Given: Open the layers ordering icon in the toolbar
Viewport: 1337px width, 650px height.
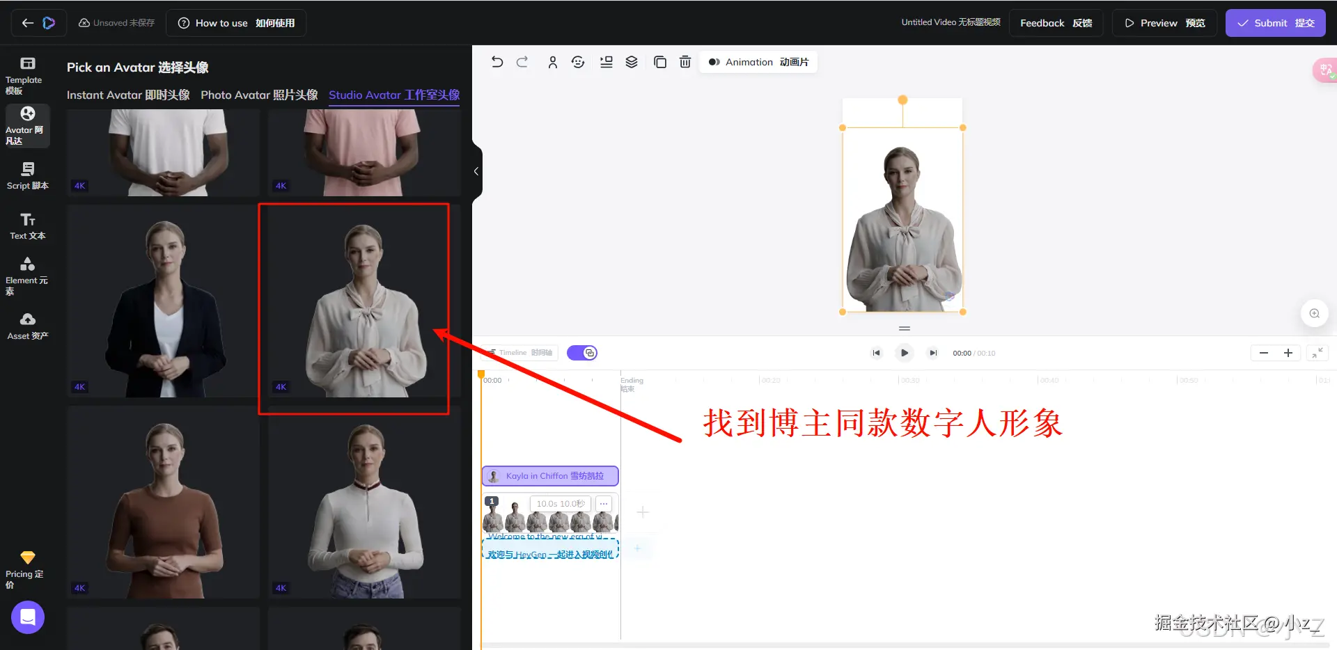Looking at the screenshot, I should (x=631, y=61).
